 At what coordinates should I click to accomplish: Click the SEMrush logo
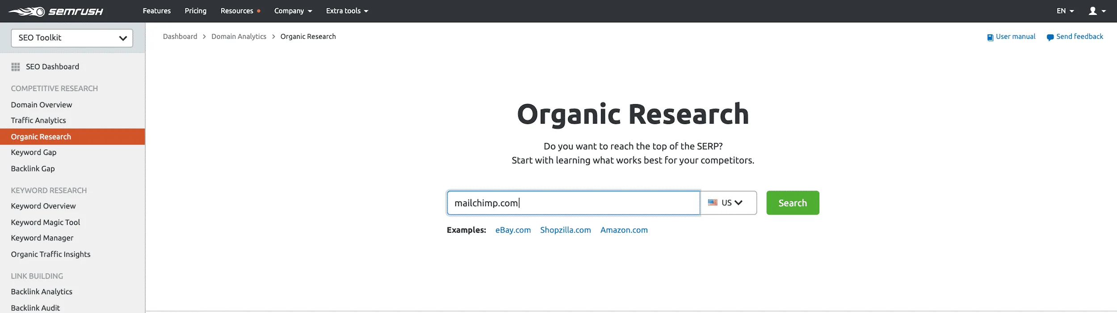[56, 11]
